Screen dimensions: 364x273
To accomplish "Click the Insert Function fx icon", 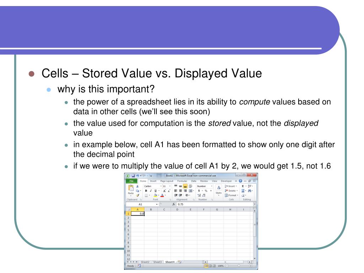I will coord(173,204).
